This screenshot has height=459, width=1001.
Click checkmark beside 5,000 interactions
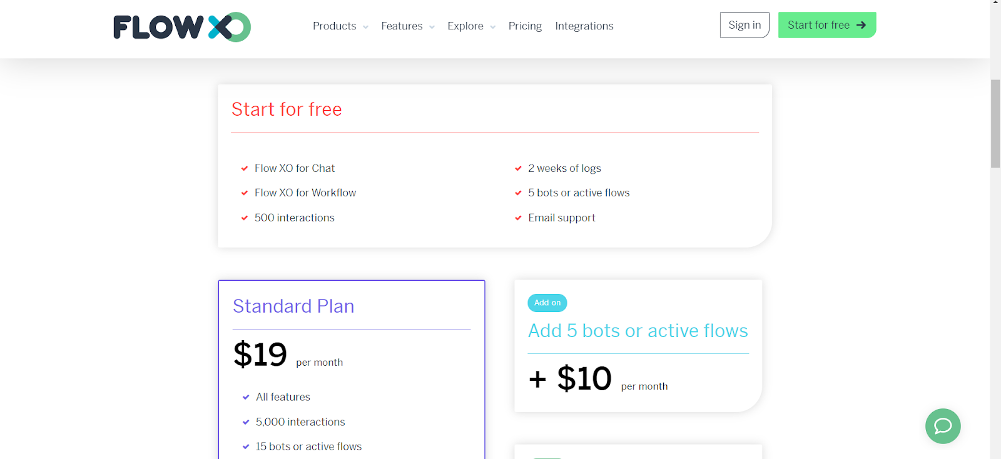pyautogui.click(x=246, y=422)
